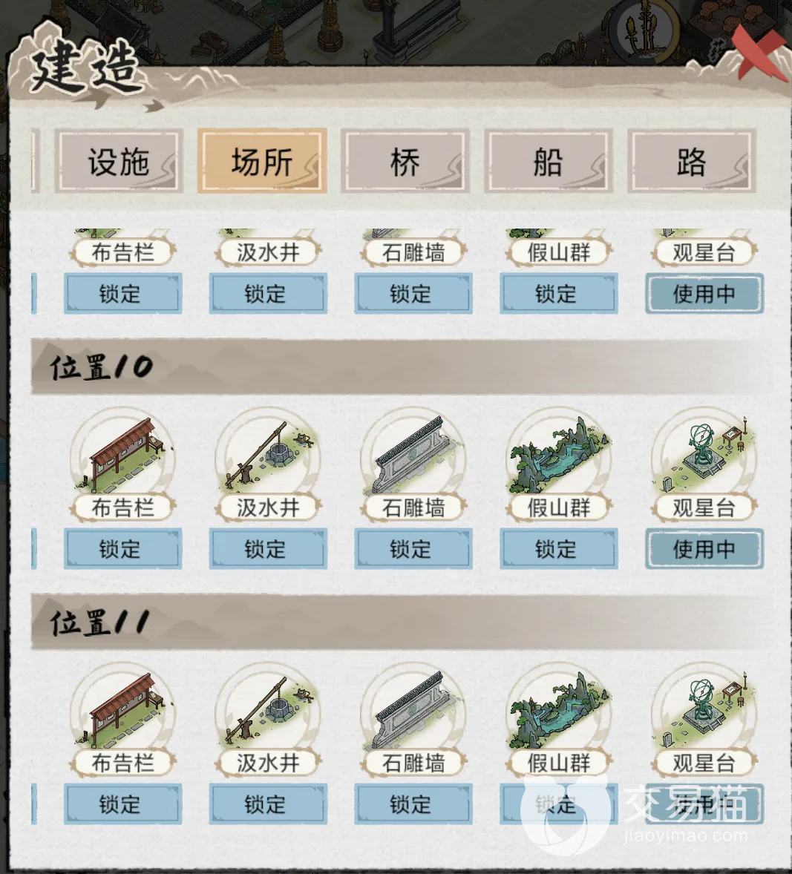Click 锁定 under 汲水井 in 位置11

tap(268, 804)
